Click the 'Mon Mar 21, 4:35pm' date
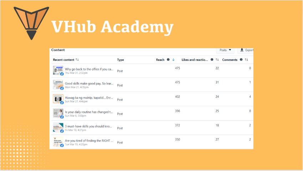303x171 pixels. click(77, 87)
